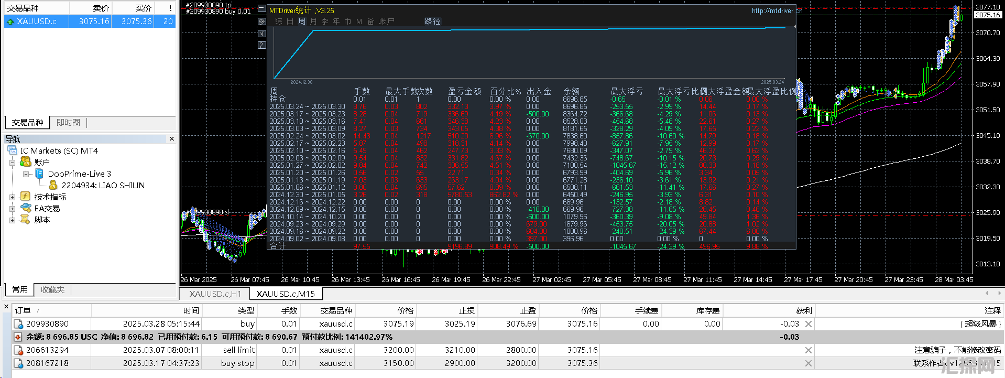This screenshot has height=378, width=1005.
Task: Open the 即时图 tab in market watch
Action: tap(68, 122)
